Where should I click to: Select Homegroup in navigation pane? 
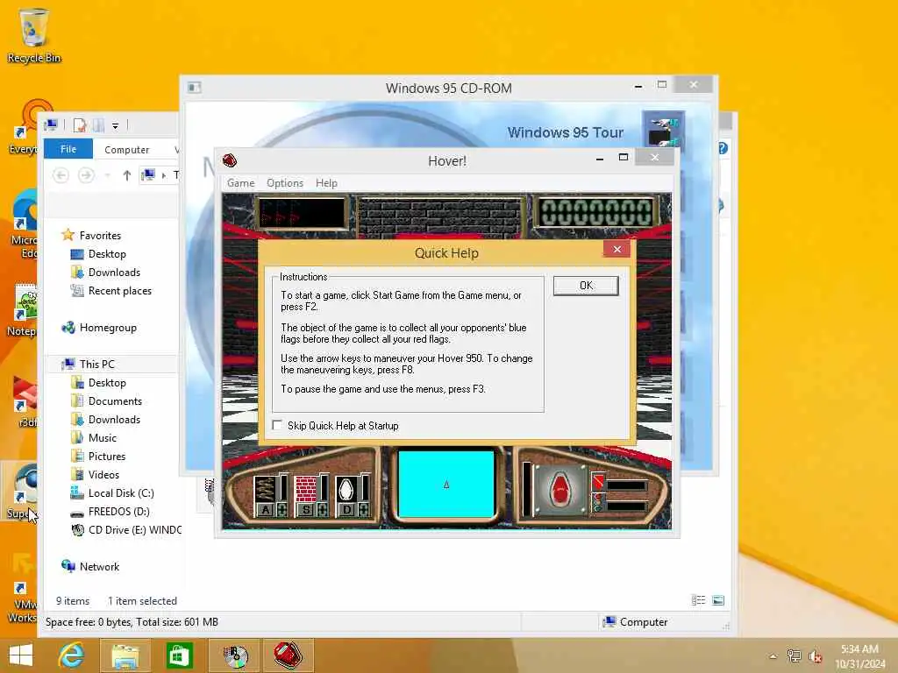(108, 328)
